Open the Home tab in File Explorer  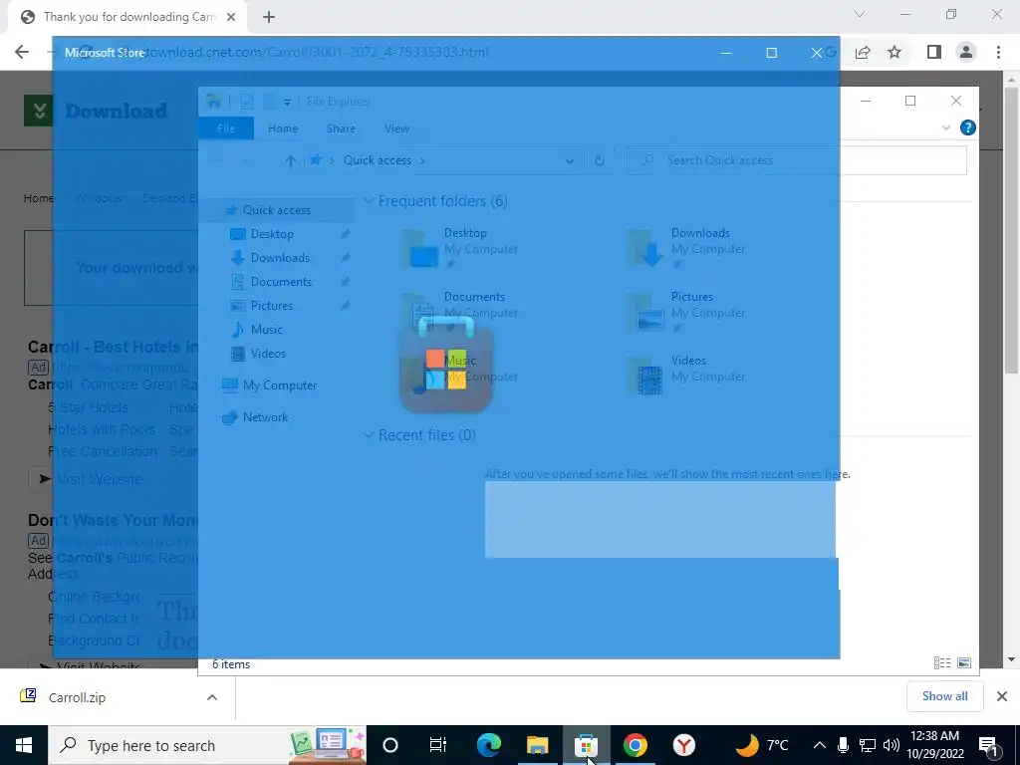tap(283, 128)
